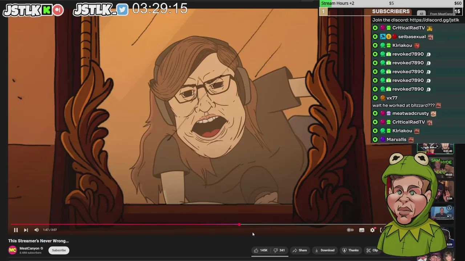The height and width of the screenshot is (261, 465).
Task: Mute the player volume speaker icon
Action: pyautogui.click(x=36, y=230)
